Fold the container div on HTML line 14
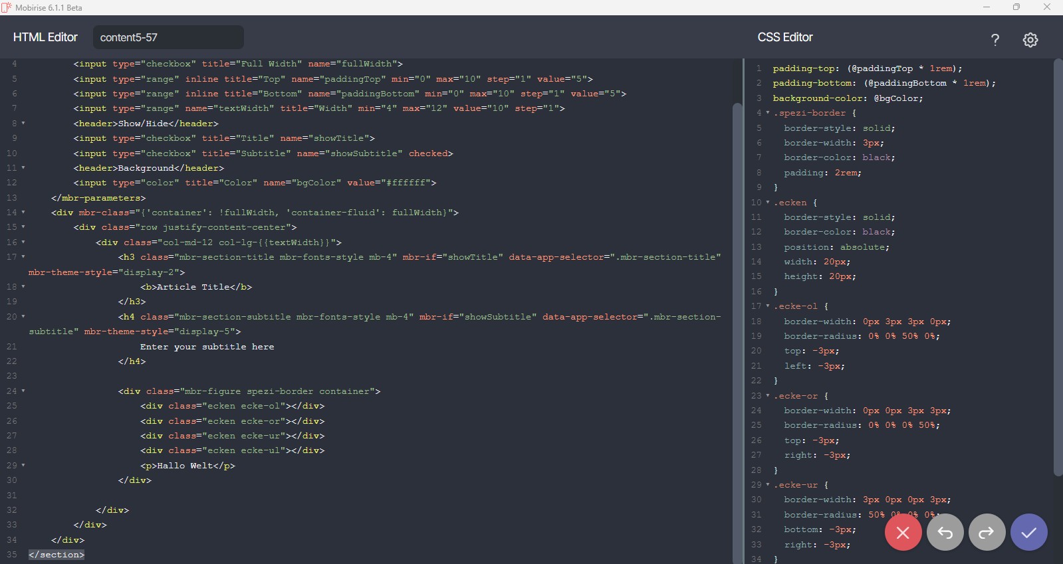This screenshot has width=1063, height=564. (23, 213)
